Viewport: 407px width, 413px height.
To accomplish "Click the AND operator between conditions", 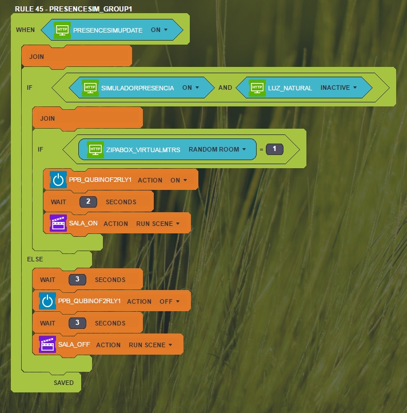I will (225, 88).
